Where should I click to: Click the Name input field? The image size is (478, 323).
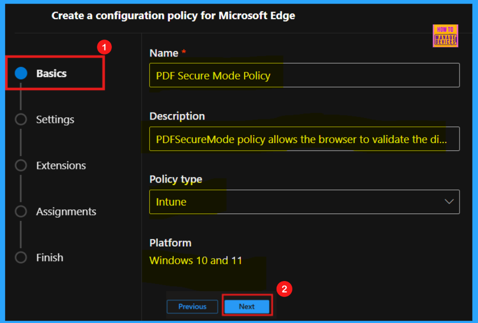pos(304,75)
